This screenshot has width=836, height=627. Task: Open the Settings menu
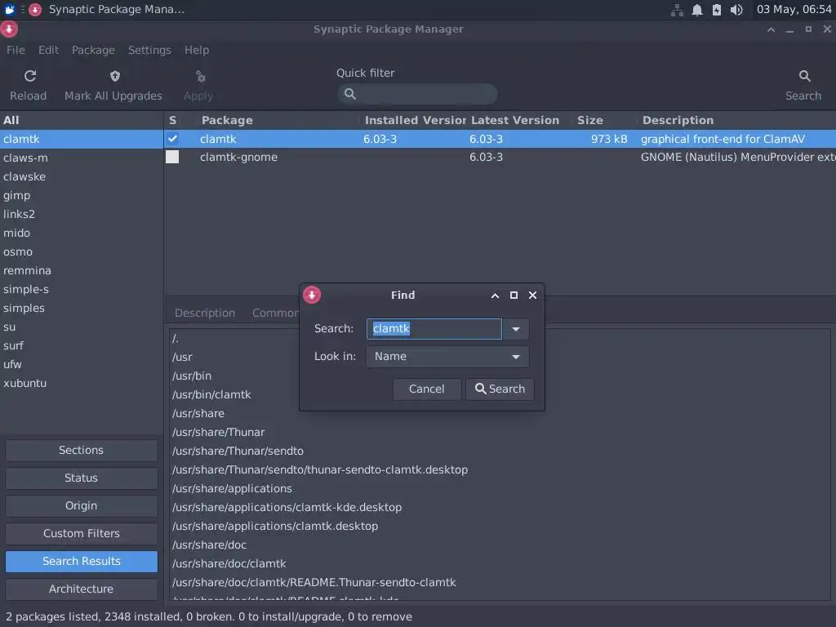point(149,50)
